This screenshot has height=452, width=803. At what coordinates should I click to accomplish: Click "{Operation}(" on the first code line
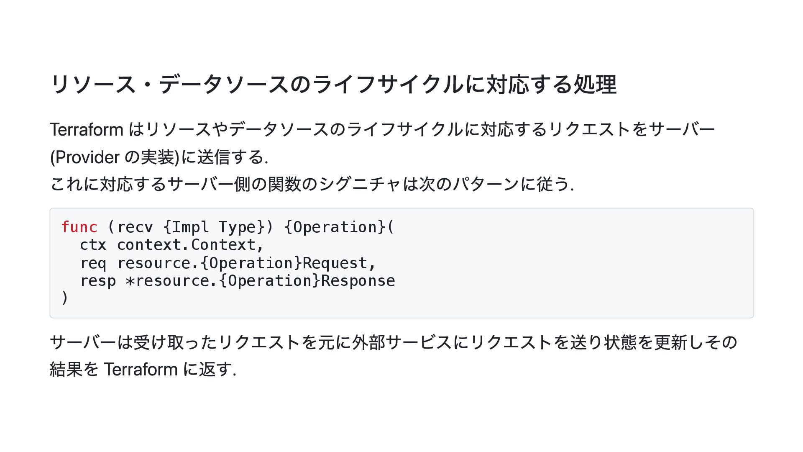(x=339, y=227)
